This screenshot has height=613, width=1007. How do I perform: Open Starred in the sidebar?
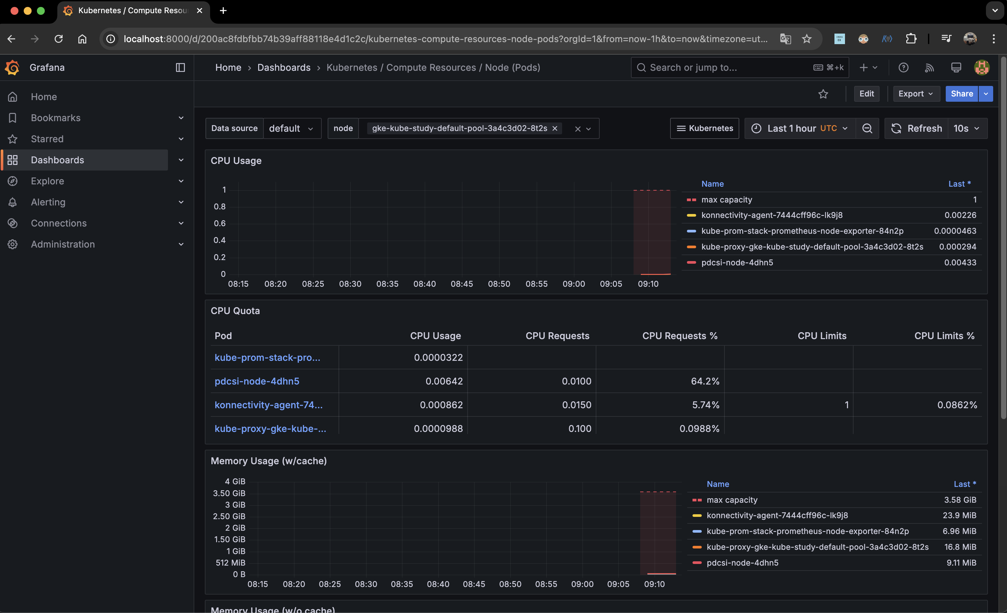pyautogui.click(x=47, y=139)
